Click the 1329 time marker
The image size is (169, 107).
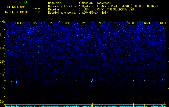147,23
